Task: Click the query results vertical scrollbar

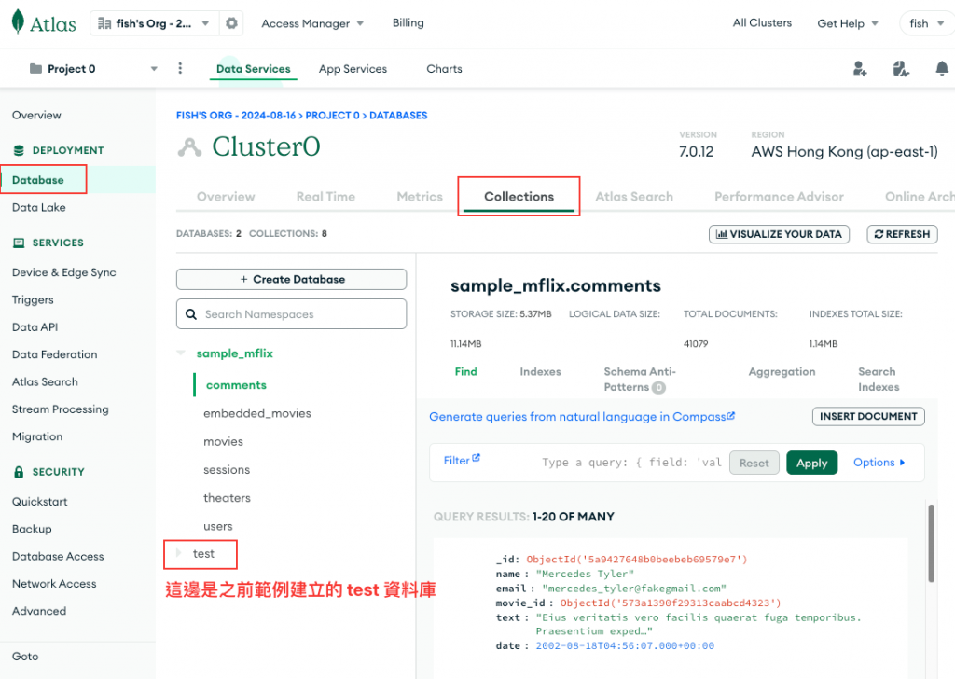Action: [x=932, y=543]
